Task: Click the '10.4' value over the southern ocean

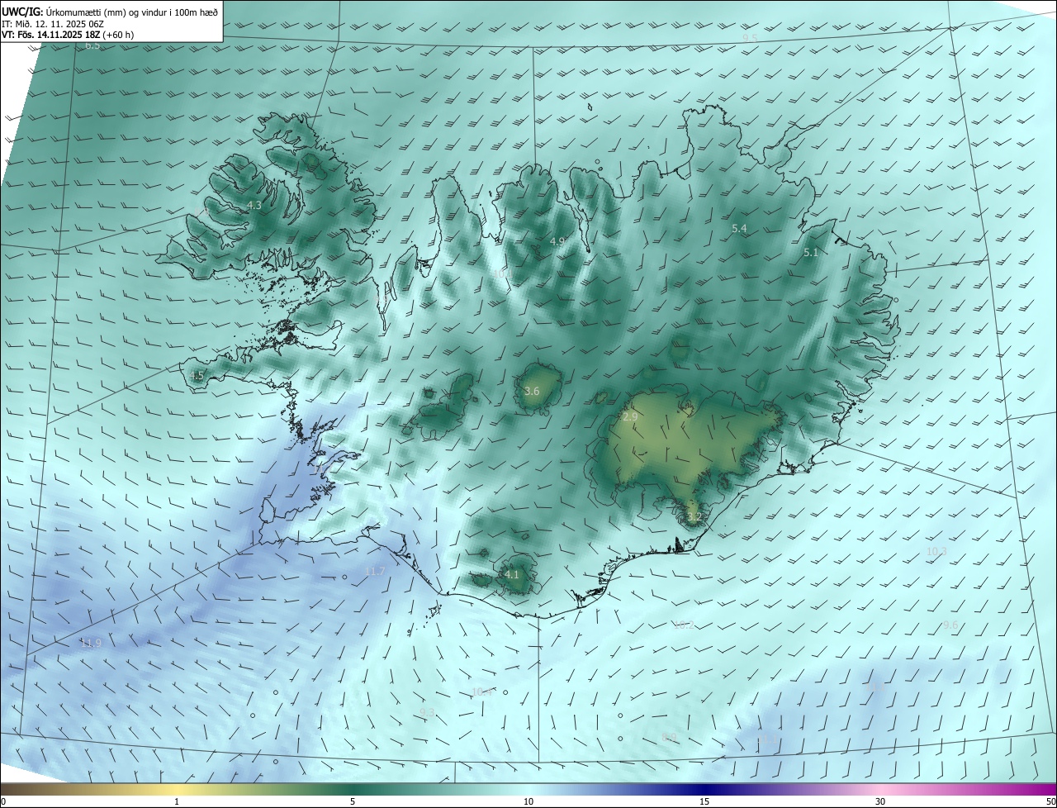Action: coord(482,692)
